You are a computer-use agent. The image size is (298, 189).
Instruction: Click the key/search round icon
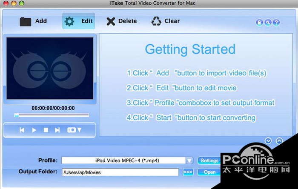pos(268,23)
